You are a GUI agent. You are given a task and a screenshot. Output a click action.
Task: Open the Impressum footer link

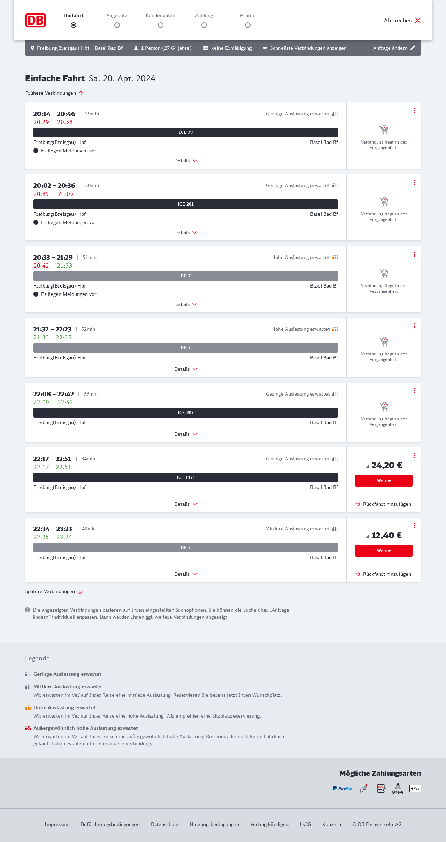tap(57, 824)
